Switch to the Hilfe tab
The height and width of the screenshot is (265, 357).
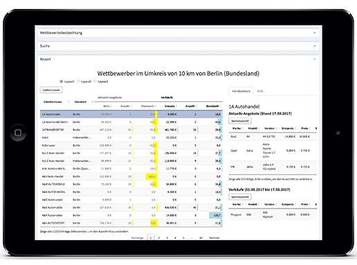pyautogui.click(x=260, y=91)
